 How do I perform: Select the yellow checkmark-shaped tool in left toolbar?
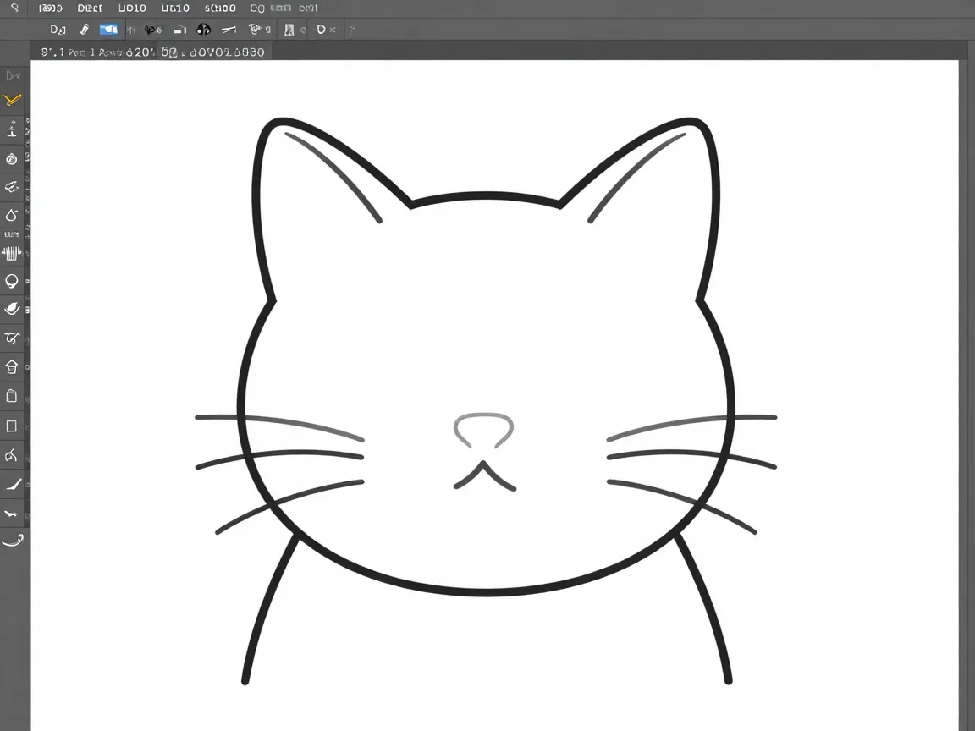tap(12, 100)
